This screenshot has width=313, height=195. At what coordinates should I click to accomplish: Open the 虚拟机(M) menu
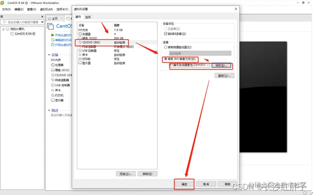46,10
